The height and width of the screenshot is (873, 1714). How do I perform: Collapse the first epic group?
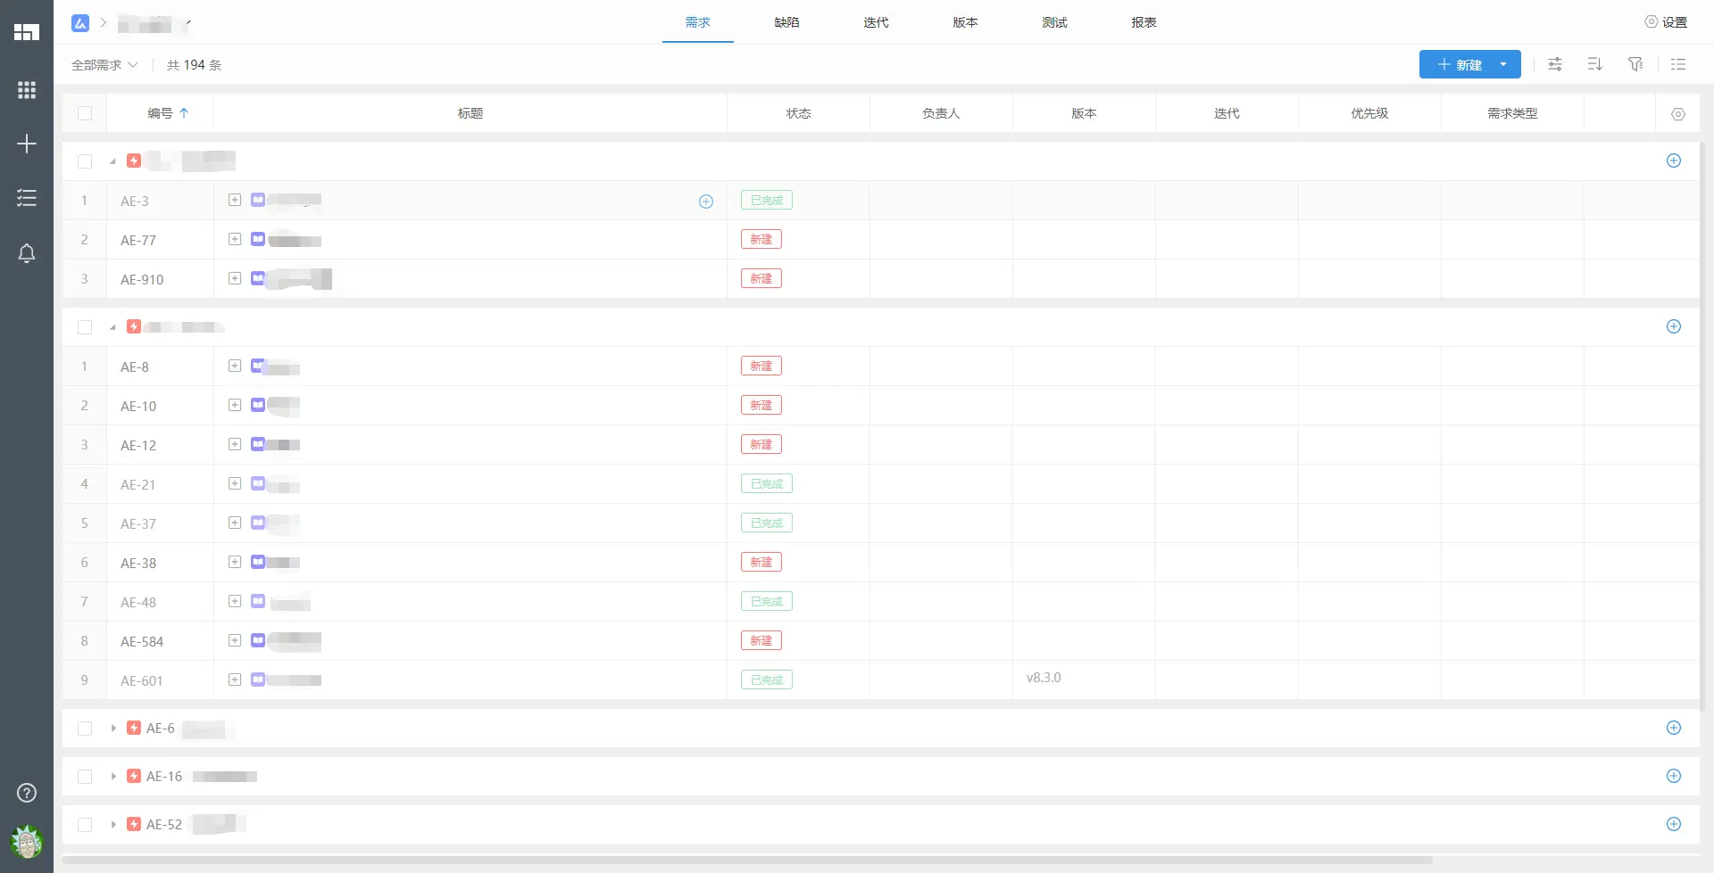point(112,161)
